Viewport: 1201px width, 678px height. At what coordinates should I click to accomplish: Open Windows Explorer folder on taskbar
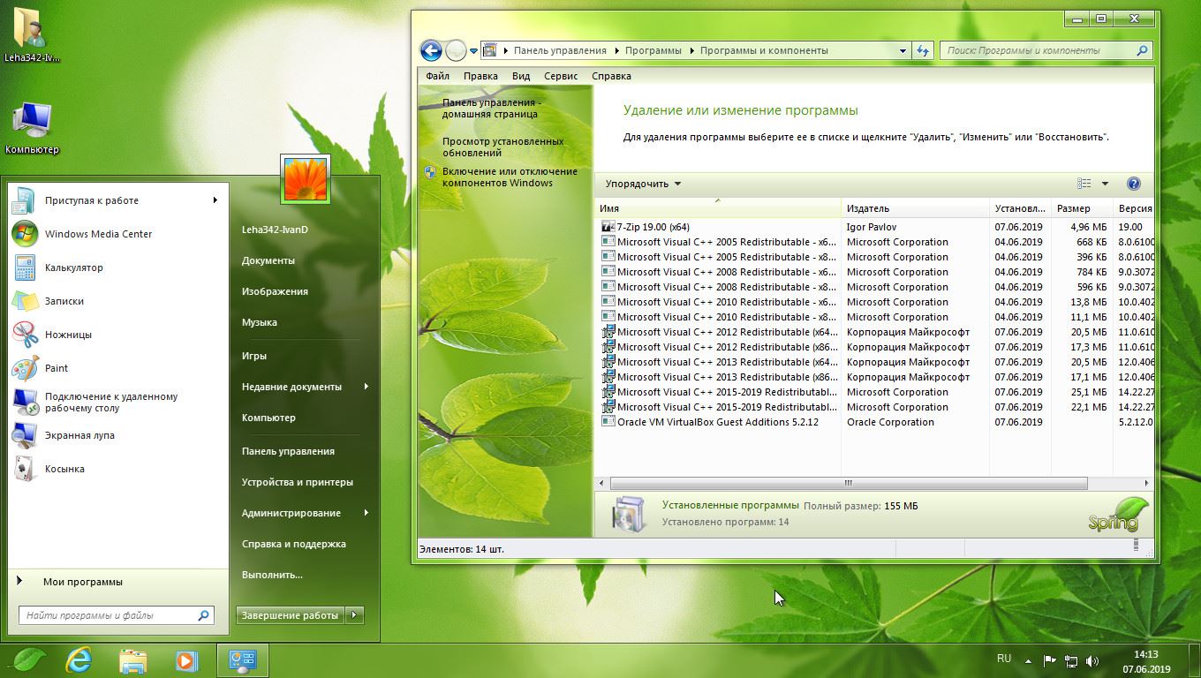[x=133, y=659]
